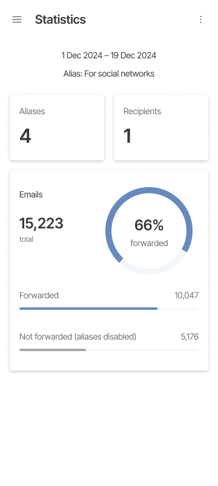The image size is (218, 486).
Task: Open the hamburger navigation menu
Action: (x=17, y=19)
